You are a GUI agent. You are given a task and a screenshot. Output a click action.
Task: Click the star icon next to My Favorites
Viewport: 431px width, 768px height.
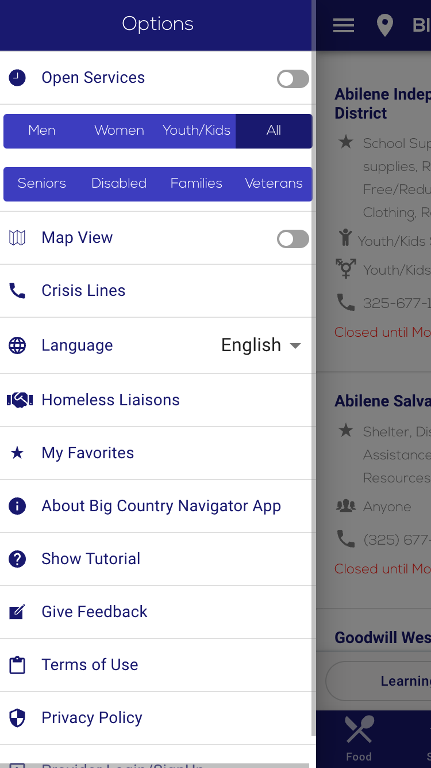click(17, 453)
